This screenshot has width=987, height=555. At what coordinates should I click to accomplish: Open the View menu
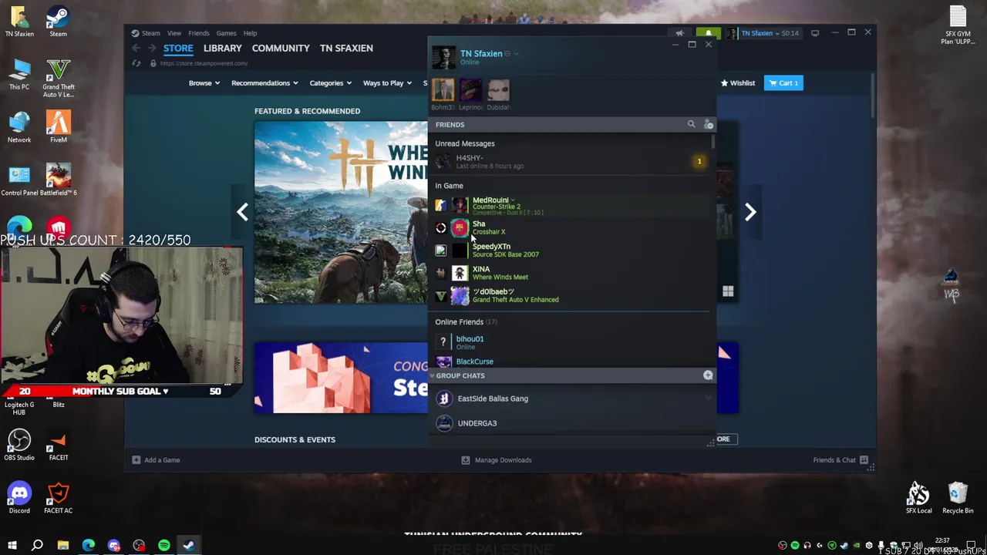pyautogui.click(x=174, y=33)
